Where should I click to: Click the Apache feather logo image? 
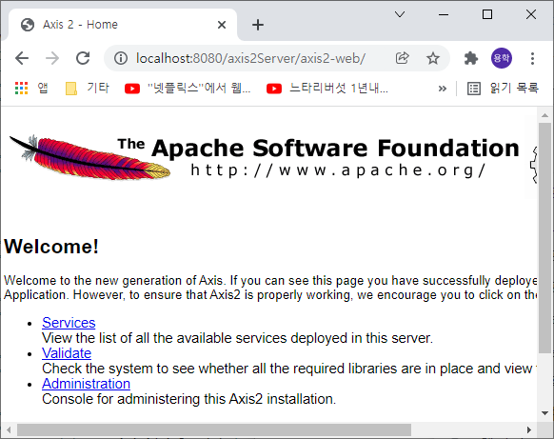[89, 157]
